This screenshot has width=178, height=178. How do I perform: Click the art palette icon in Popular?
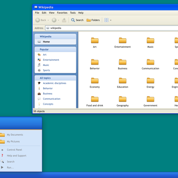39,55
